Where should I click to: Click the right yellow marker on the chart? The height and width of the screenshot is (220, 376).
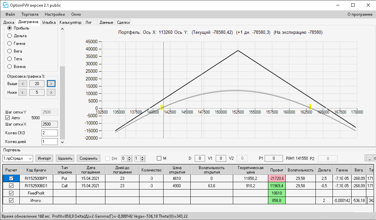(310, 107)
